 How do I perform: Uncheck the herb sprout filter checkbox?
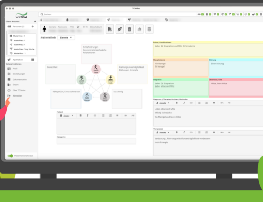point(234,14)
